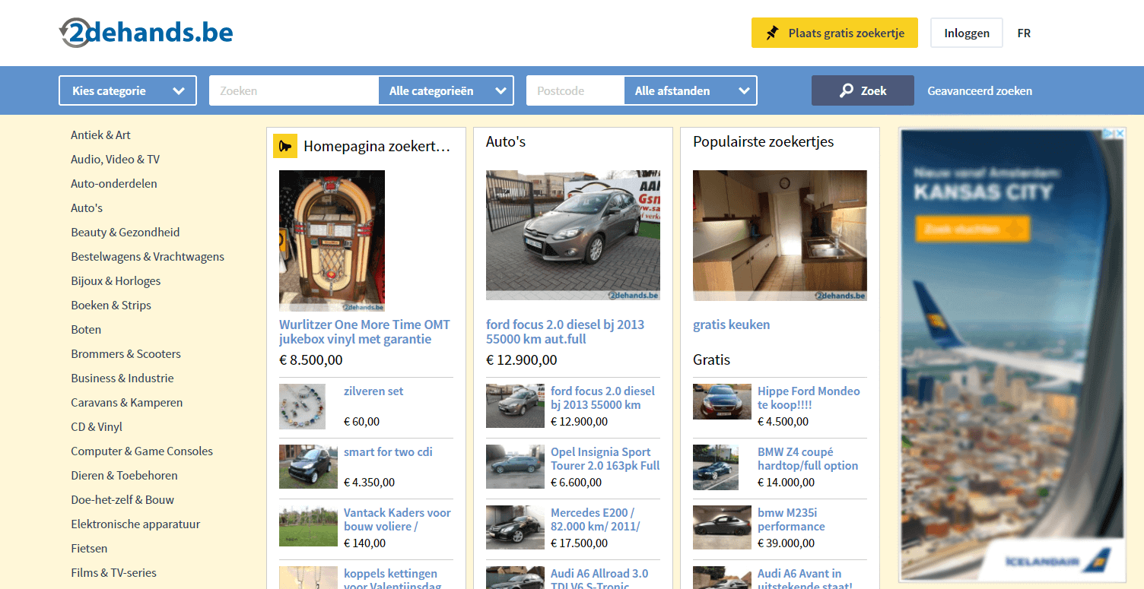
Task: Click the Postcode input field
Action: pos(576,90)
